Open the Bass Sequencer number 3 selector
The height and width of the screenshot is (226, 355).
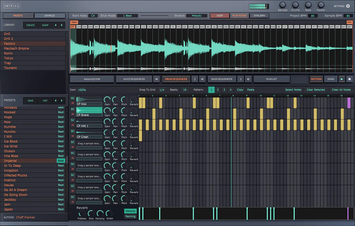click(x=241, y=79)
